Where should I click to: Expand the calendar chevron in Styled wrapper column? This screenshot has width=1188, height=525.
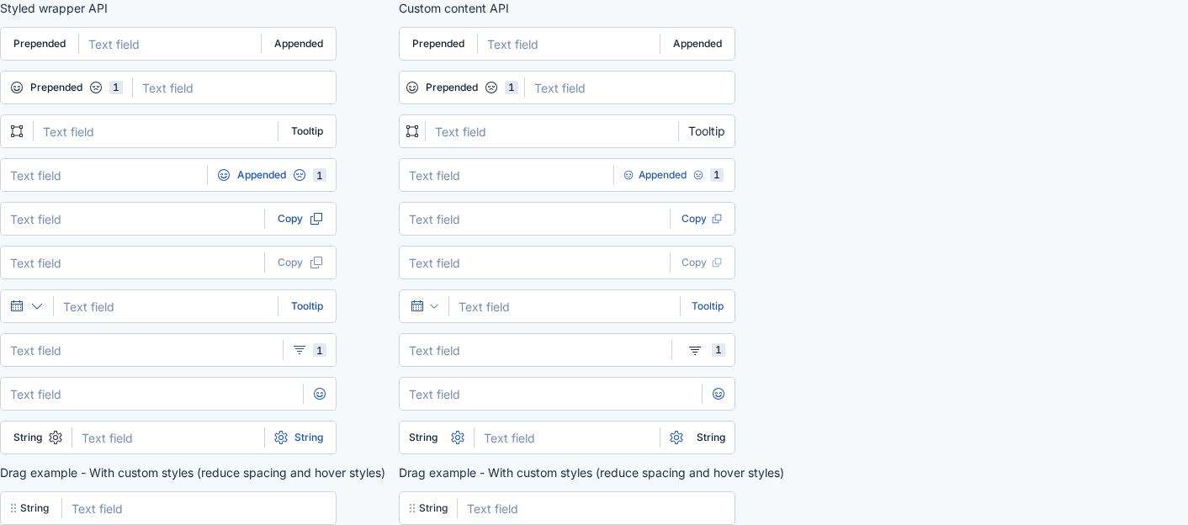coord(37,306)
